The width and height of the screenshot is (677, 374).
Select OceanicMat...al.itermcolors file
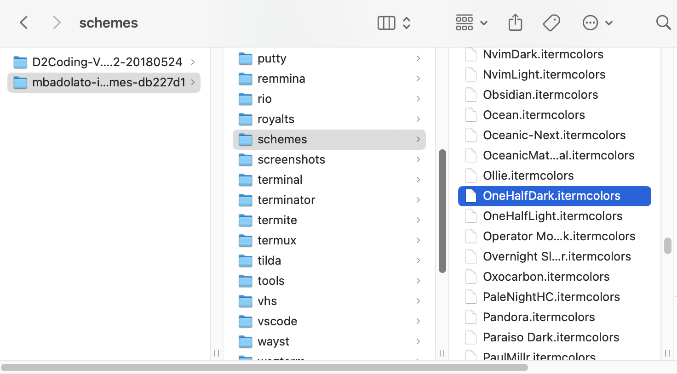pyautogui.click(x=555, y=155)
